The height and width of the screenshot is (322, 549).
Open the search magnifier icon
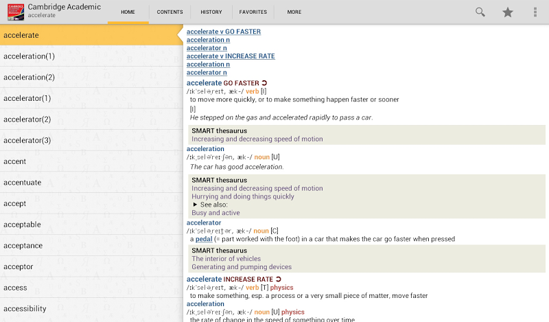coord(480,12)
